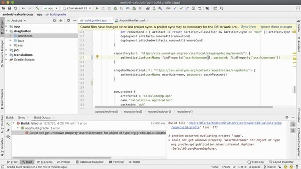The image size is (301, 169).
Task: Open the Profile app gauge icon
Action: pyautogui.click(x=127, y=8)
